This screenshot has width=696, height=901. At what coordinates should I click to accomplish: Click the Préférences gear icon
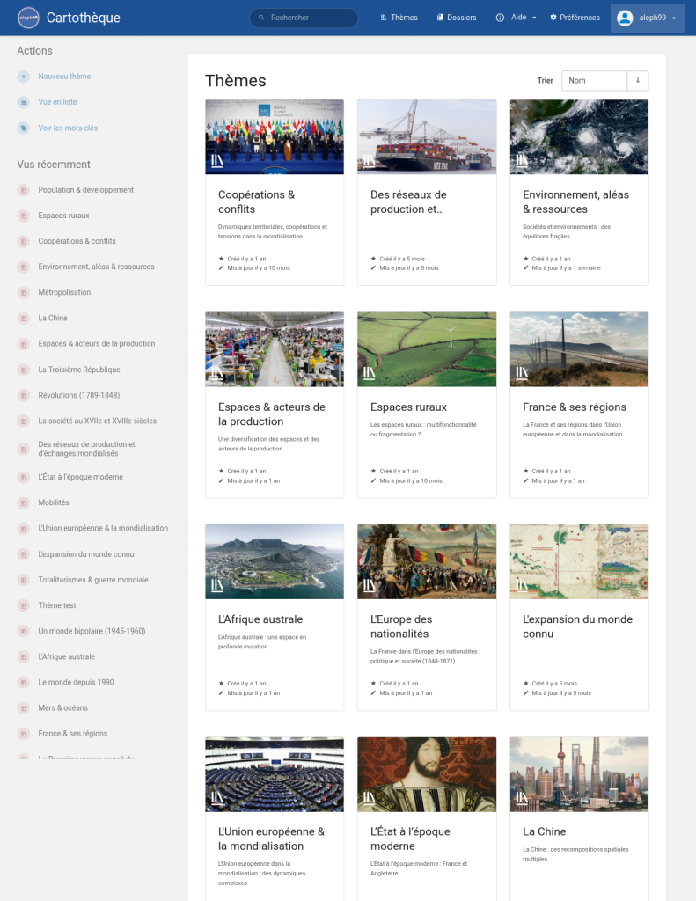(553, 18)
